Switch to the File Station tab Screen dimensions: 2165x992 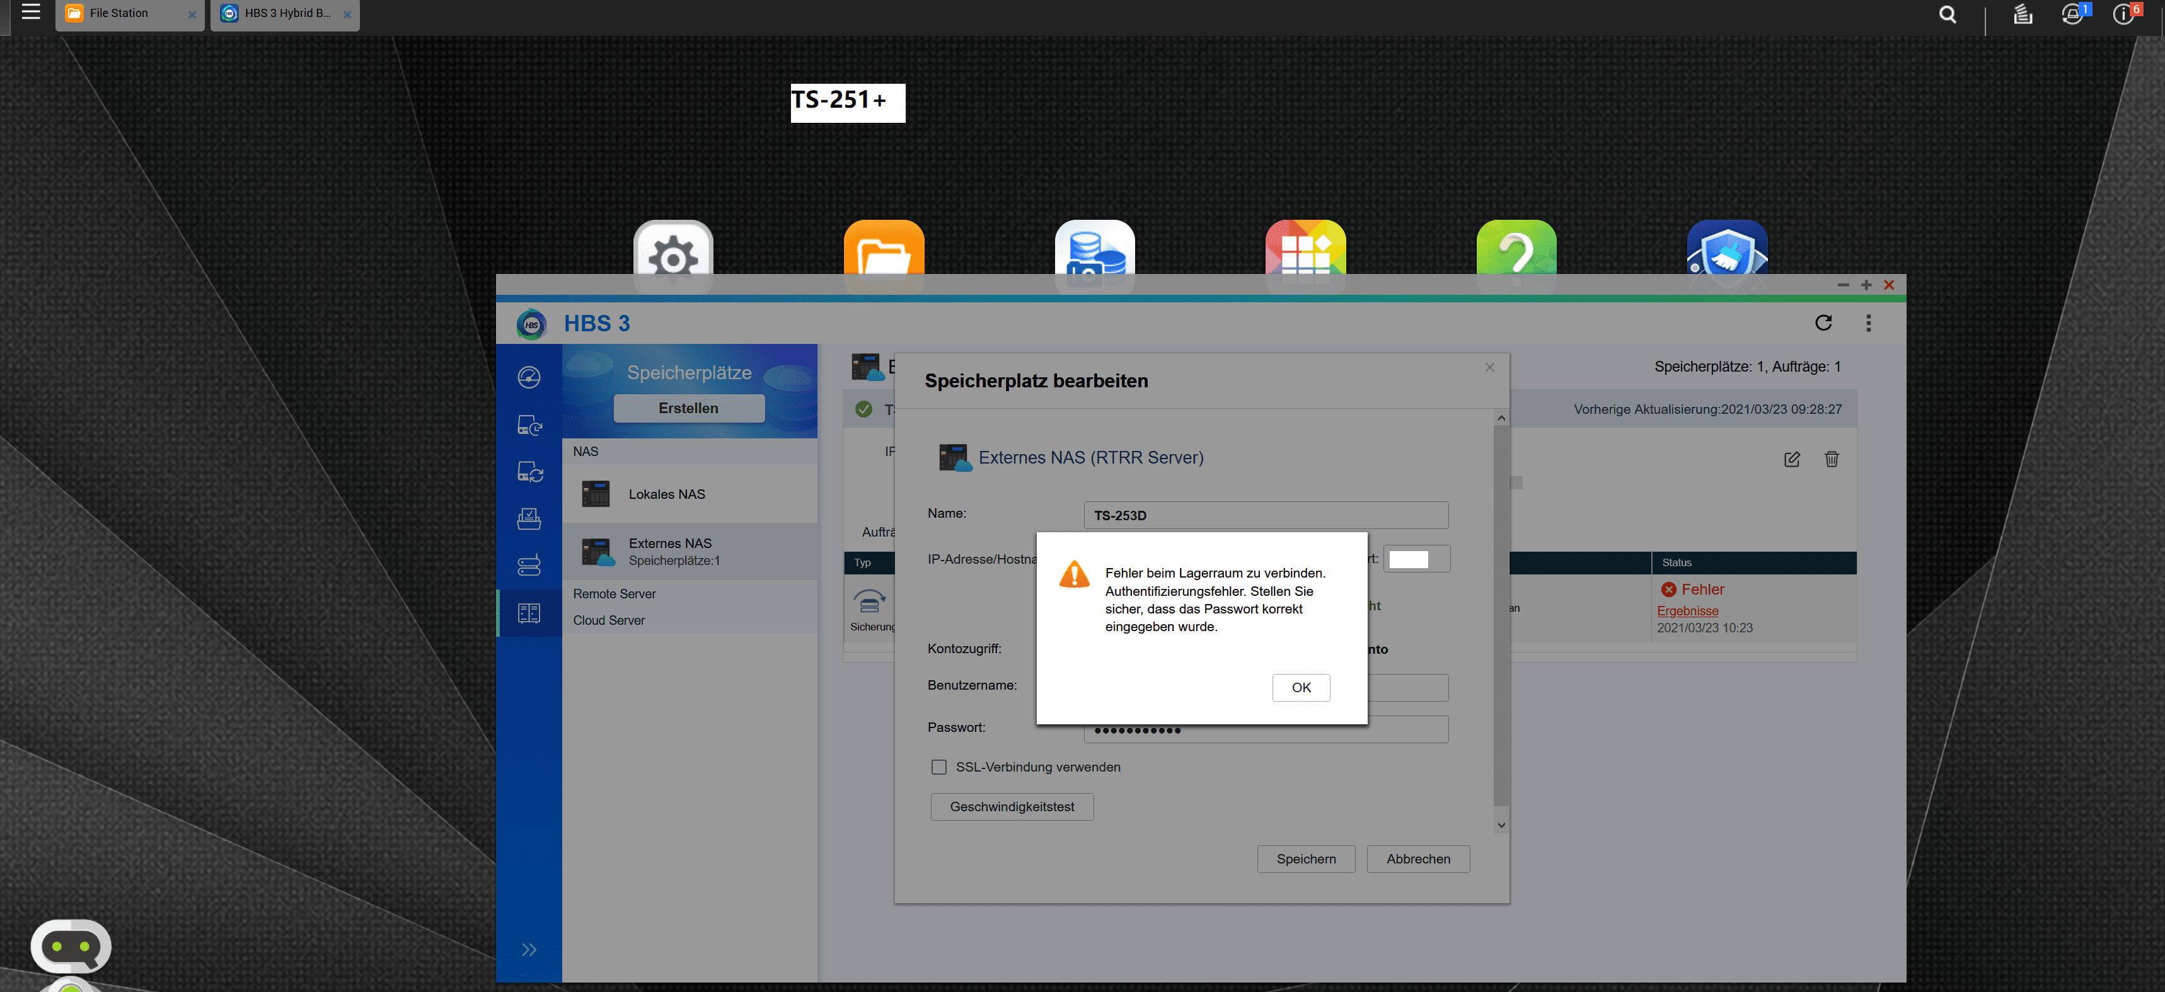pyautogui.click(x=119, y=13)
